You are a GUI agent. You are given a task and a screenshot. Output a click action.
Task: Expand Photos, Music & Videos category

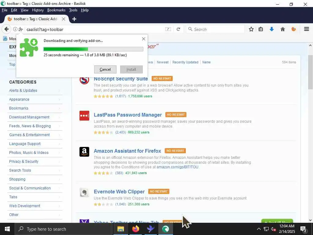click(x=35, y=153)
